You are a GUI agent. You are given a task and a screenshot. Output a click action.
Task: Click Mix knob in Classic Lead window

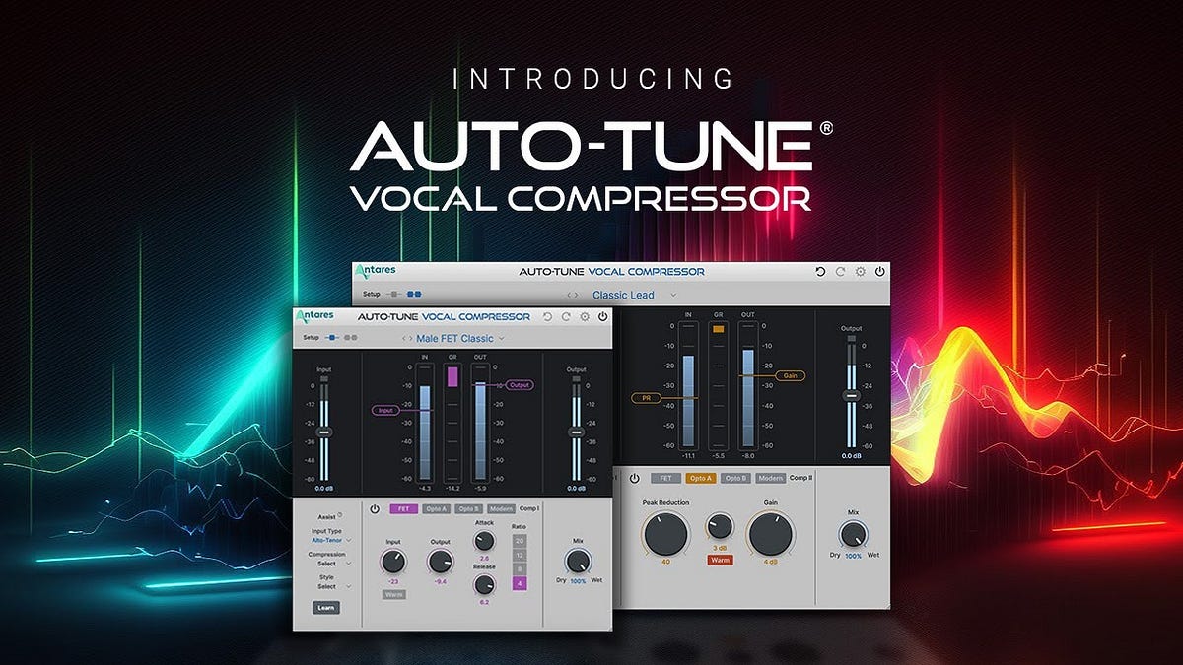(x=852, y=534)
